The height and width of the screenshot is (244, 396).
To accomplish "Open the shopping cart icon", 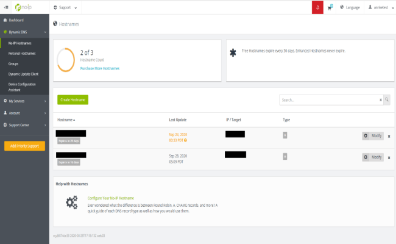I will [x=330, y=7].
